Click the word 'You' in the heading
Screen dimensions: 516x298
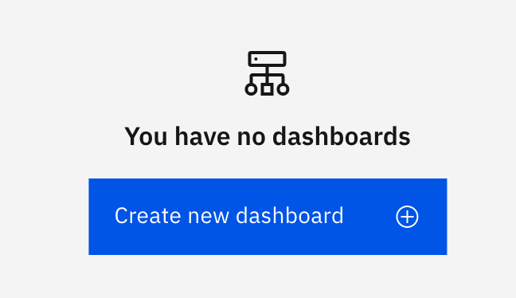click(146, 136)
